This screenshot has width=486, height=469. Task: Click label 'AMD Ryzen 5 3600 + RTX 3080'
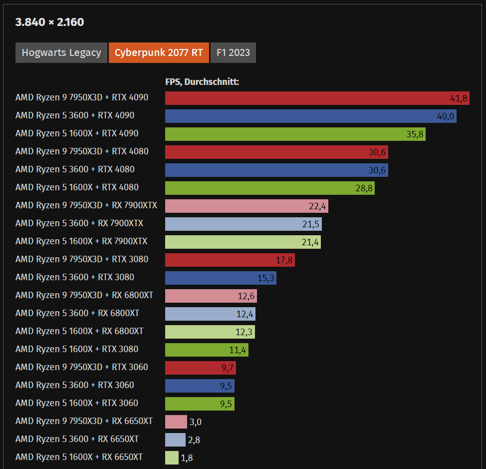(75, 277)
